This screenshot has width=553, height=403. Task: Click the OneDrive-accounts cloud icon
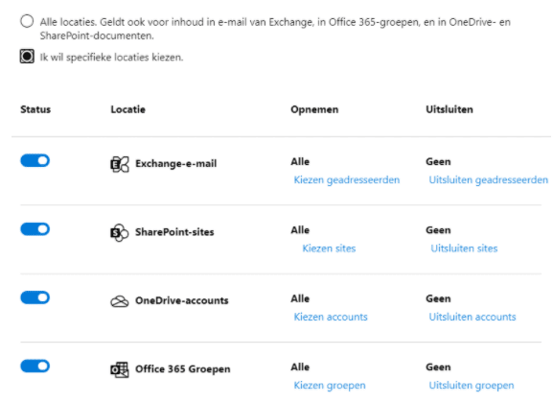[120, 301]
